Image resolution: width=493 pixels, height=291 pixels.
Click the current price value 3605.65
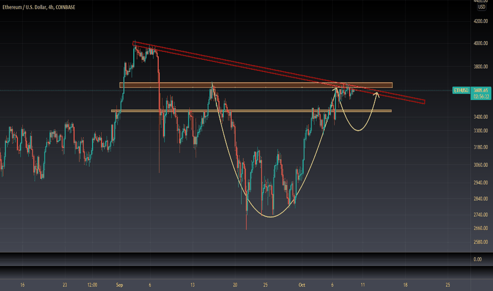click(x=481, y=90)
